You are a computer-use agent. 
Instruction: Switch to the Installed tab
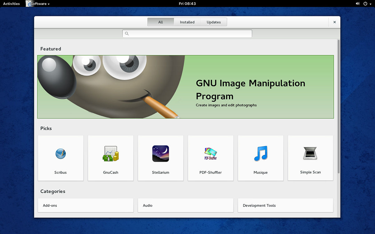pyautogui.click(x=187, y=22)
